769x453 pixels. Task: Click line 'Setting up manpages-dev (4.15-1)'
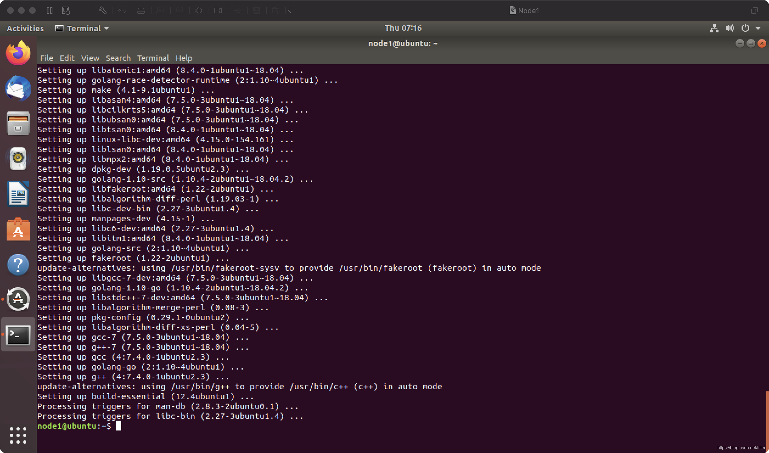(x=126, y=219)
